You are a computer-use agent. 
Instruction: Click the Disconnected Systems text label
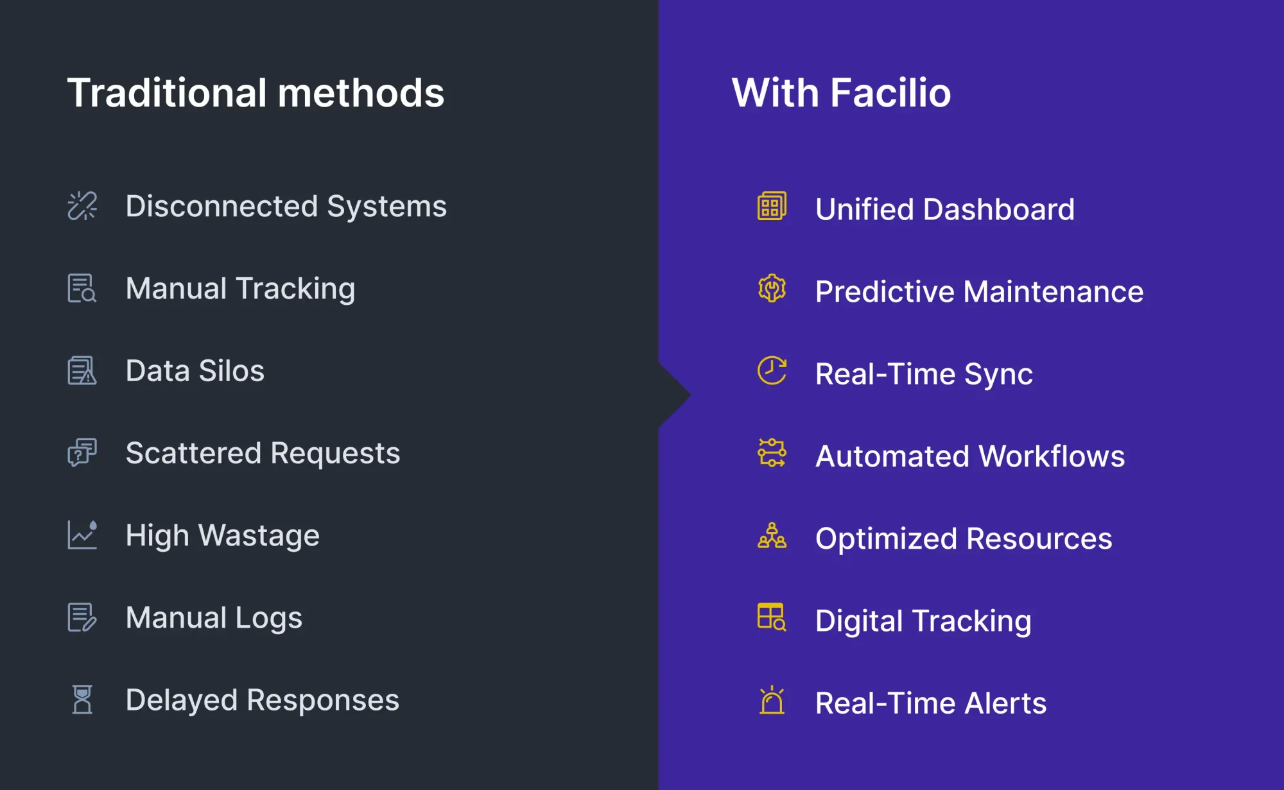(x=286, y=206)
